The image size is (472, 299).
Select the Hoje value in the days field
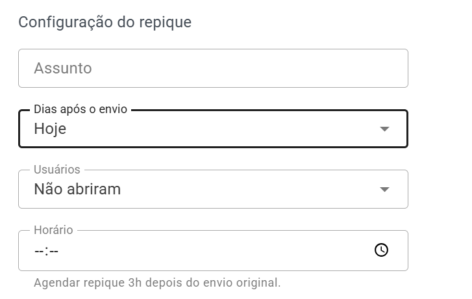(x=50, y=129)
